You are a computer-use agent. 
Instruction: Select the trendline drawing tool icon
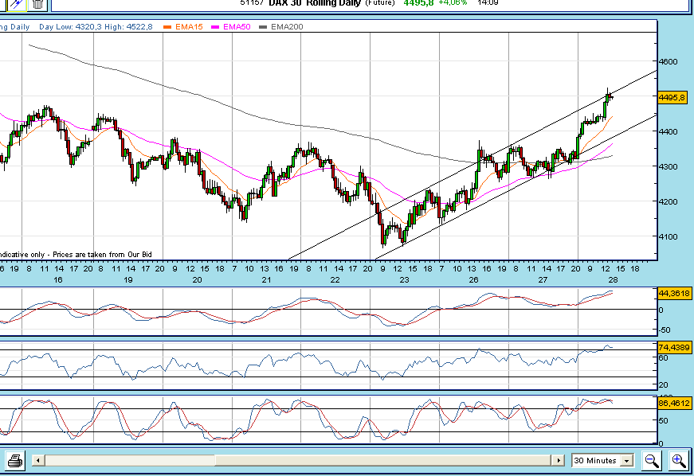tap(16, 4)
